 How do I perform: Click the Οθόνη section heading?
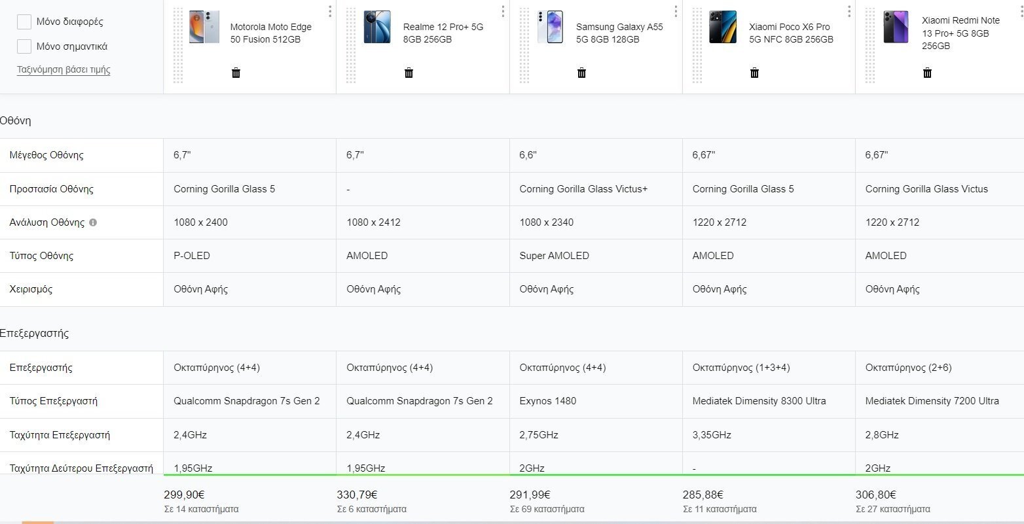tap(16, 121)
